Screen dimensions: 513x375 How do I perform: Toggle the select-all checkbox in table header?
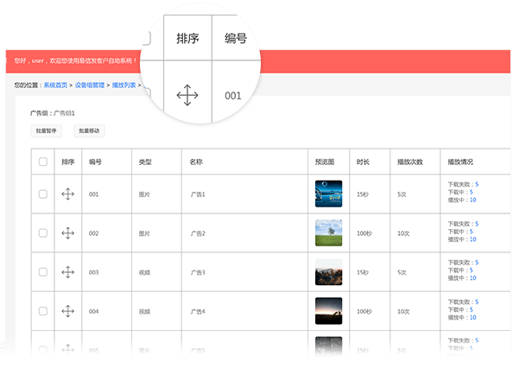tap(43, 162)
